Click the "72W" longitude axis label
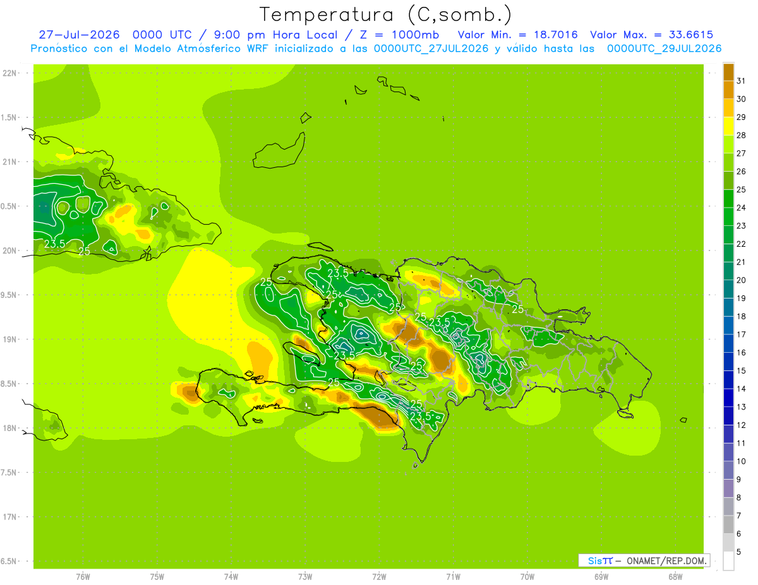The image size is (758, 585). (x=379, y=577)
